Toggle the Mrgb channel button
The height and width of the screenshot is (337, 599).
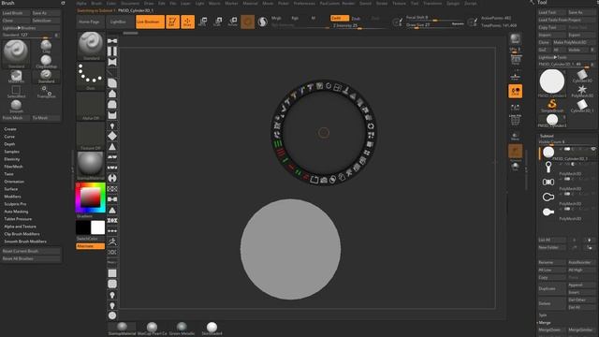coord(276,18)
